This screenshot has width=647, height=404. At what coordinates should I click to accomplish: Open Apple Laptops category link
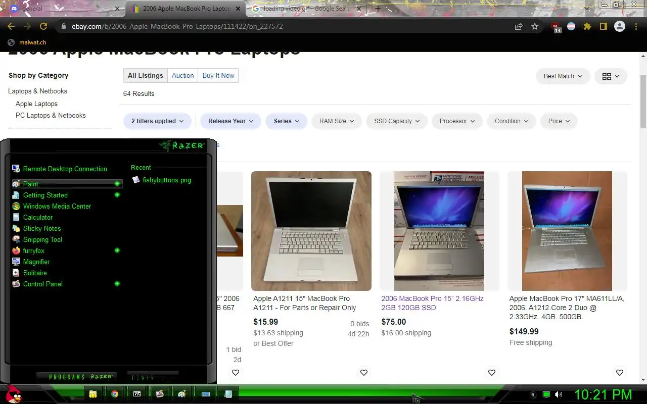36,104
